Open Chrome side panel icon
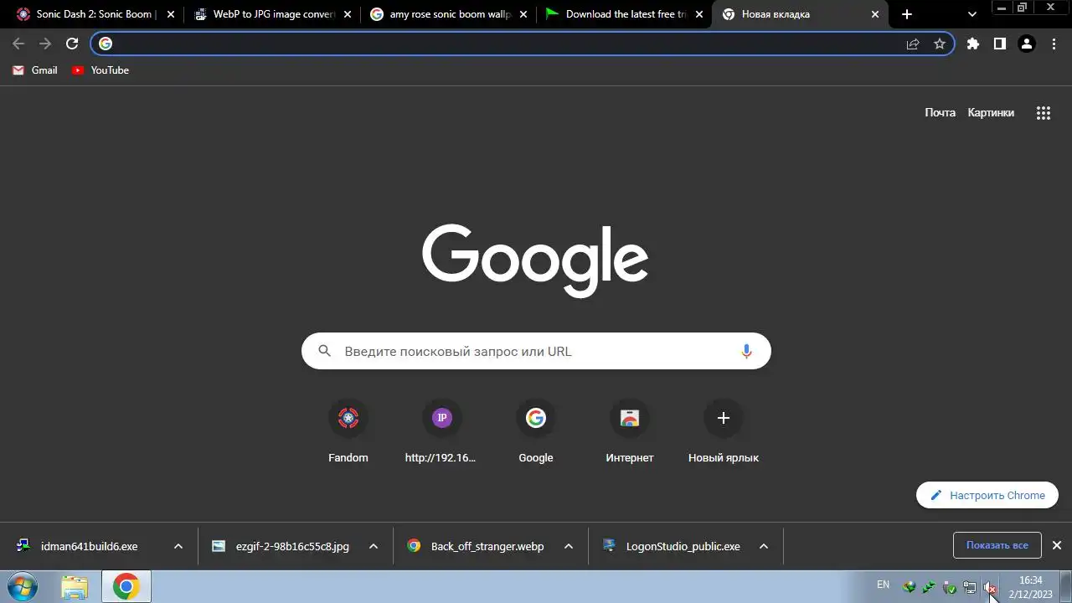The height and width of the screenshot is (603, 1072). click(1000, 44)
